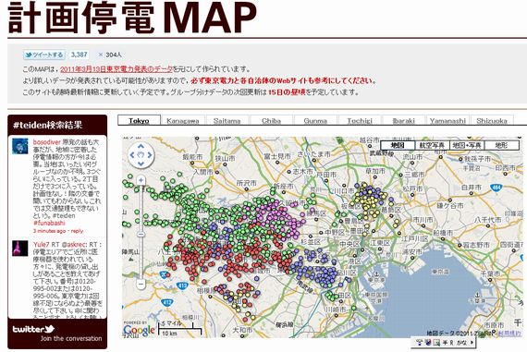Open the Kanagawa tab
527x352 pixels.
[x=183, y=121]
